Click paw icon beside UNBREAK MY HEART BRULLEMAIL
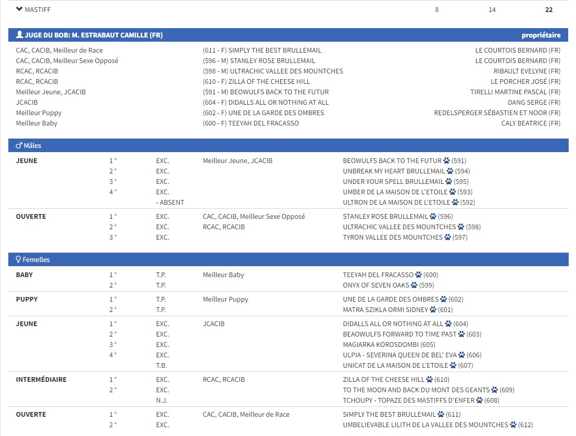The image size is (576, 436). click(x=450, y=171)
